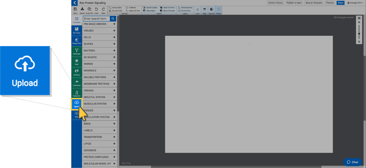Click Move Forward in Layers
Image resolution: width=366 pixels, height=168 pixels.
click(167, 11)
